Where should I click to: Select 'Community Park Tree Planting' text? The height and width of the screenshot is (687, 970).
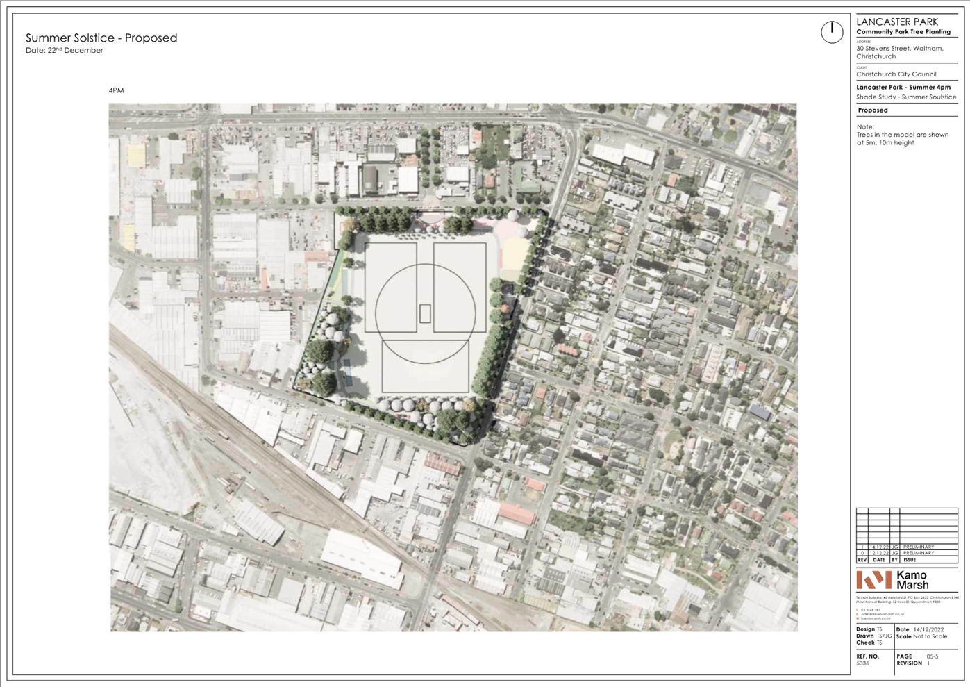pyautogui.click(x=903, y=32)
